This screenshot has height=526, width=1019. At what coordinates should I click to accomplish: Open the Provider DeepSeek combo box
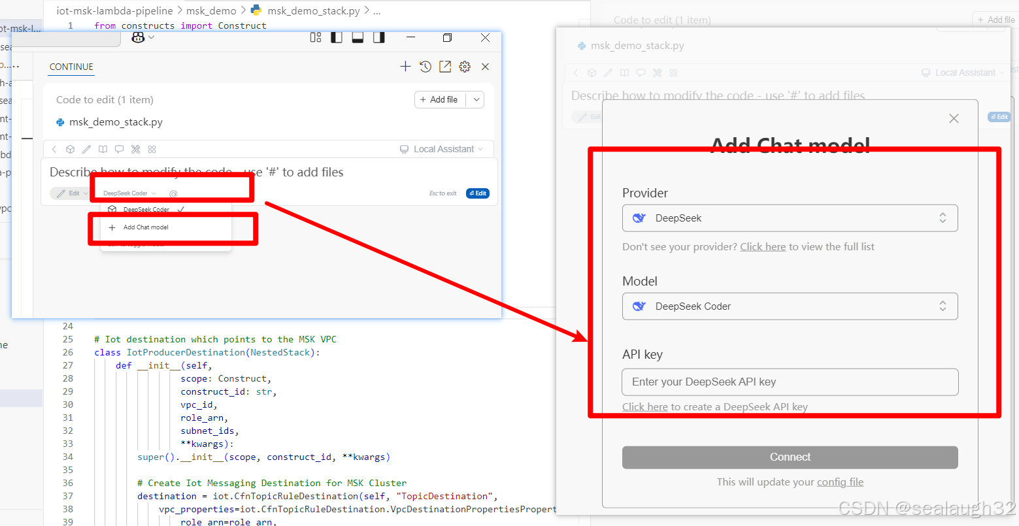tap(790, 218)
